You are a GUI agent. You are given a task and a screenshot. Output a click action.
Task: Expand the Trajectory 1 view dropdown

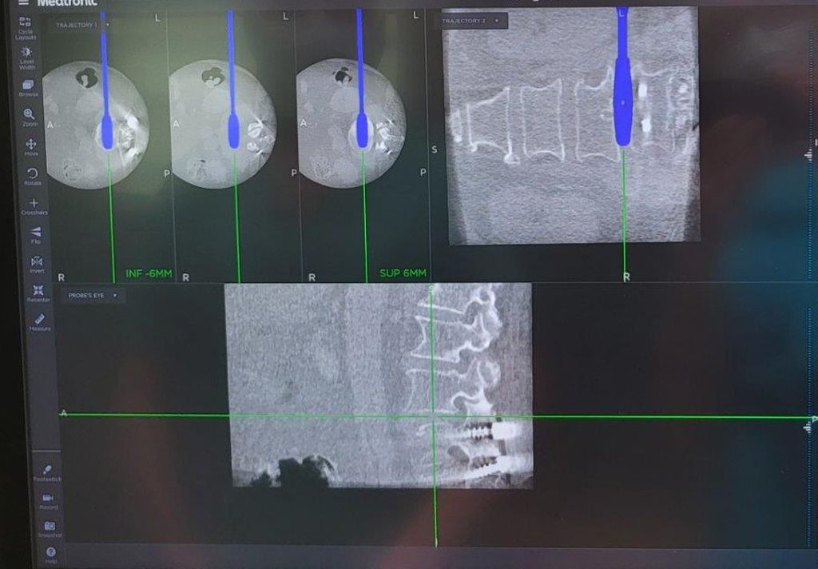point(108,24)
